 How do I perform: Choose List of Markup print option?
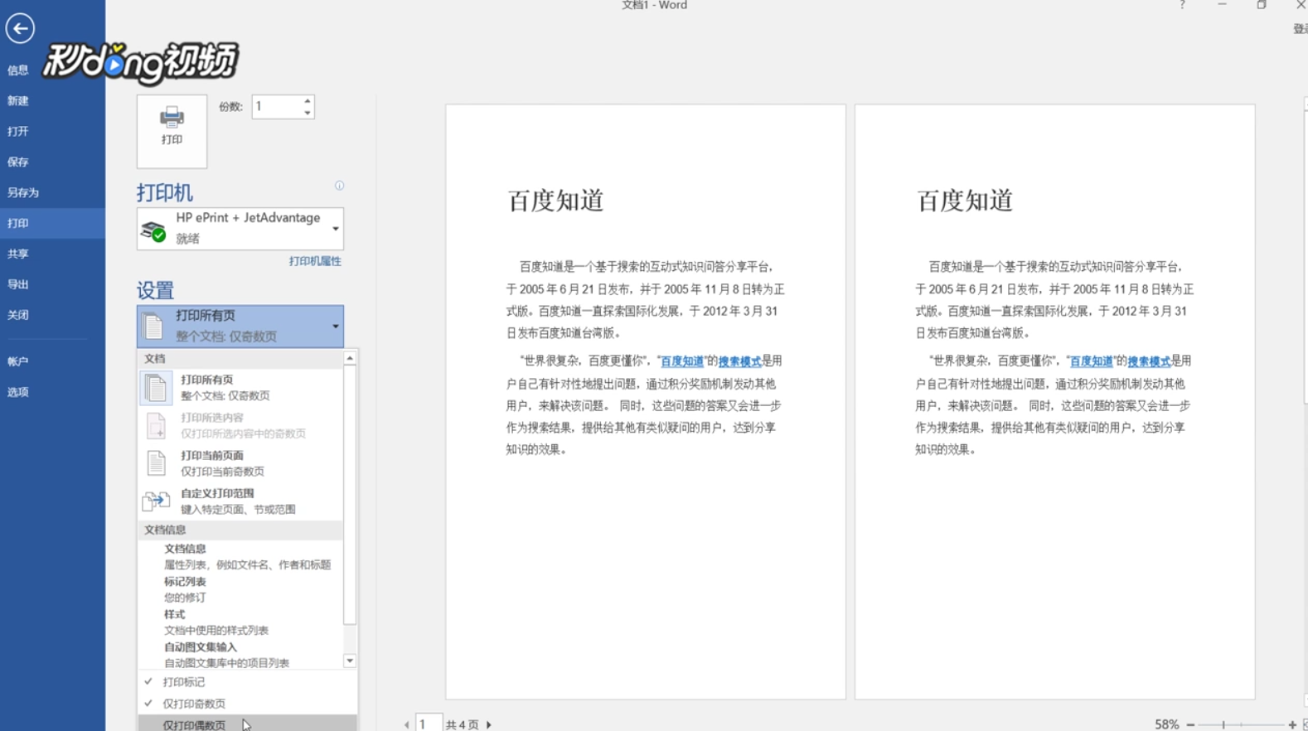240,589
